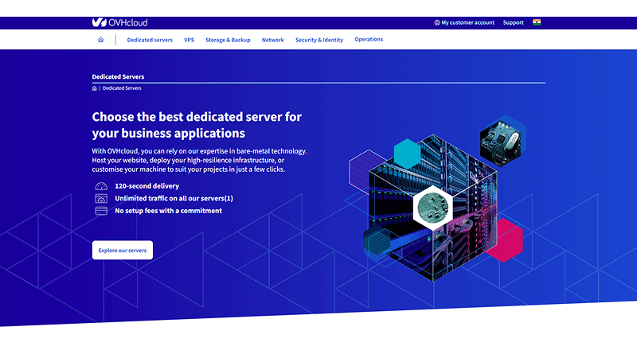Click the 'Dedicated Servers' section title

[118, 76]
